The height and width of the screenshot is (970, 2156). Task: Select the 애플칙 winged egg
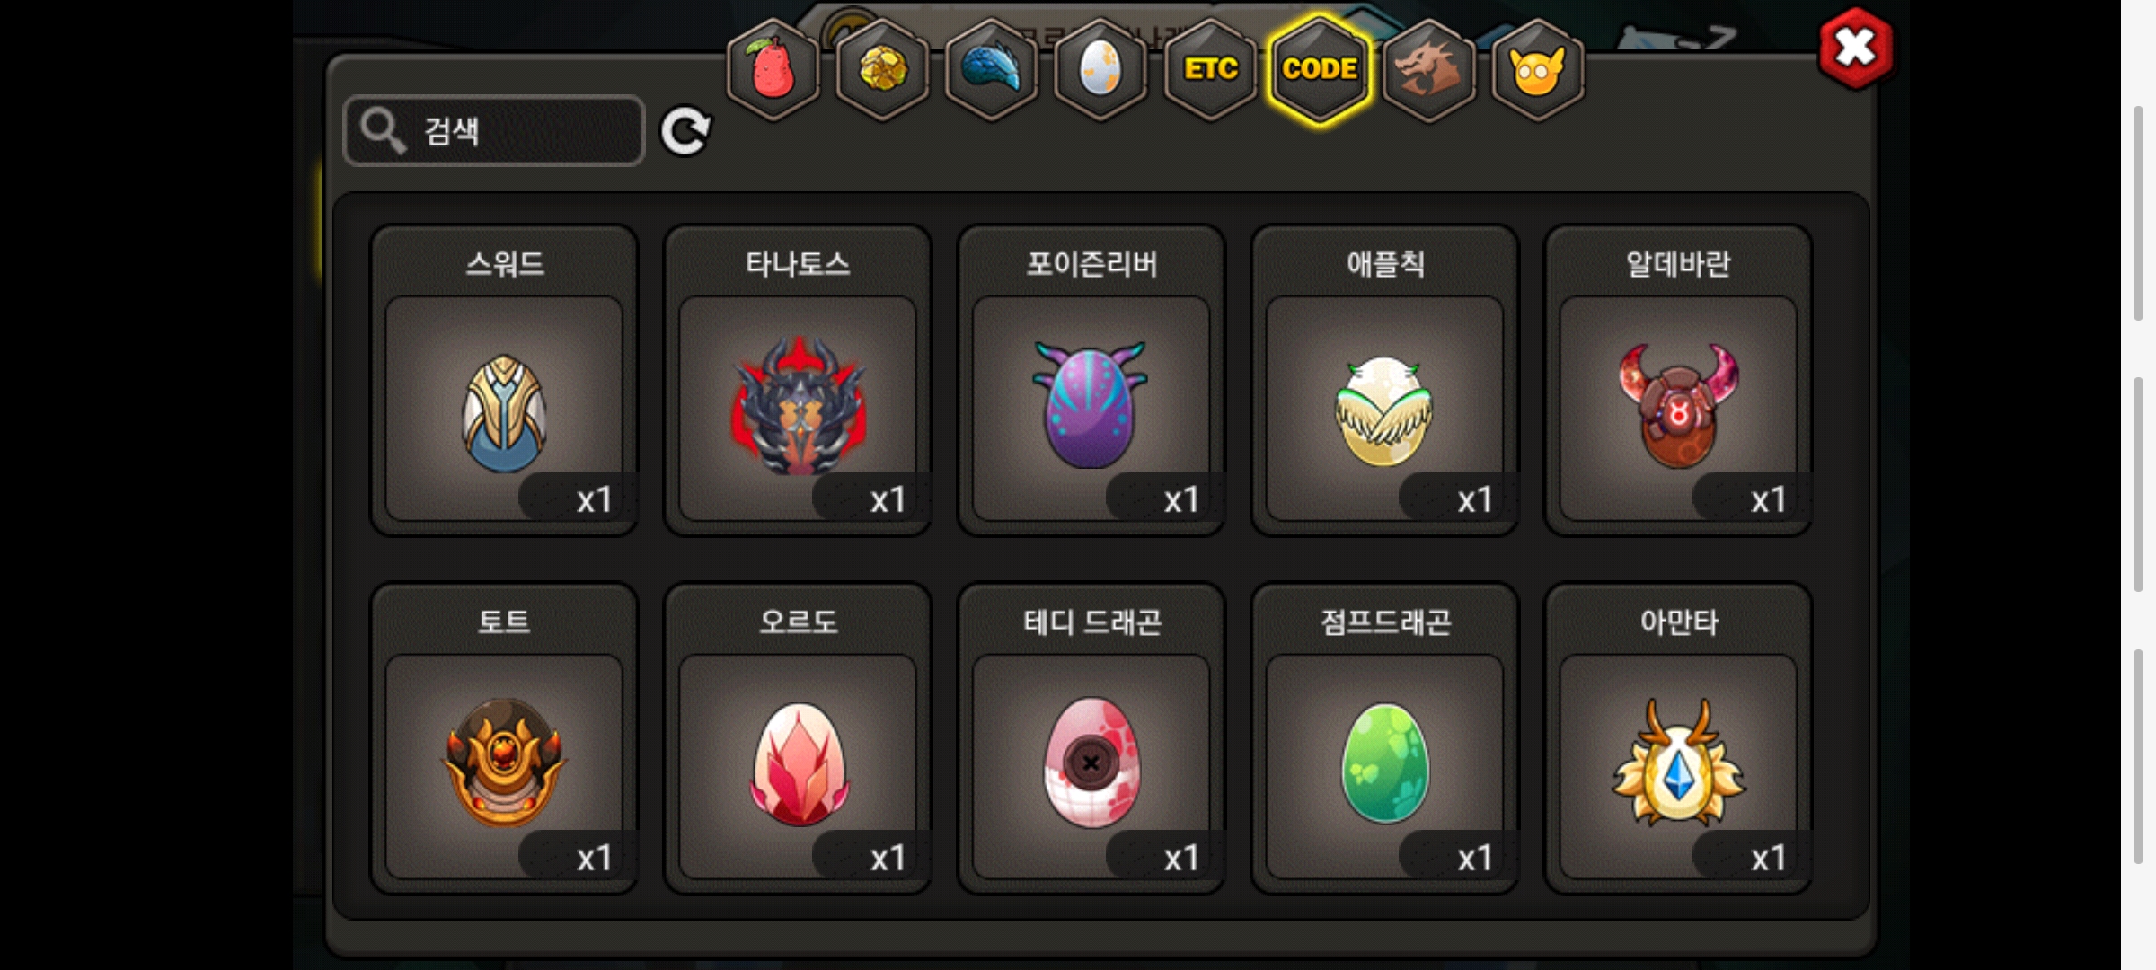coord(1385,380)
